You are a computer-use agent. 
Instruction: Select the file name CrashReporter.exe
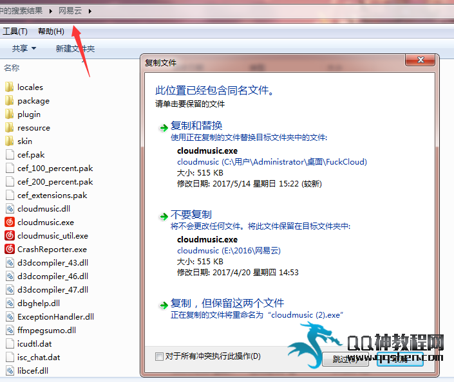click(x=52, y=249)
